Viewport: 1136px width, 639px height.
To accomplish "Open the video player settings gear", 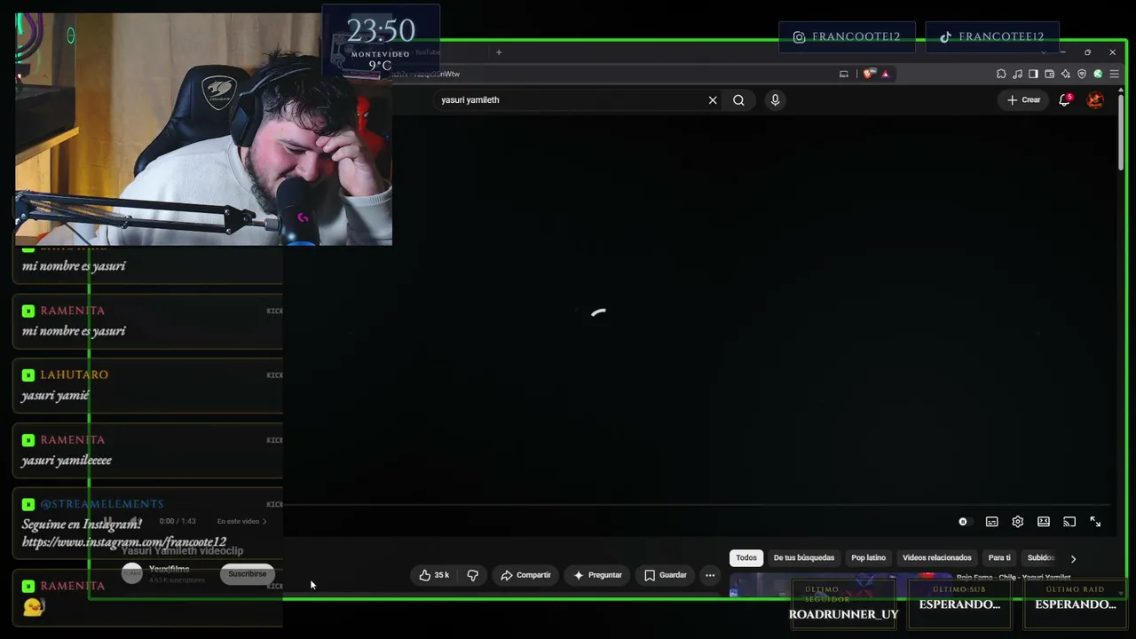I will coord(1018,522).
